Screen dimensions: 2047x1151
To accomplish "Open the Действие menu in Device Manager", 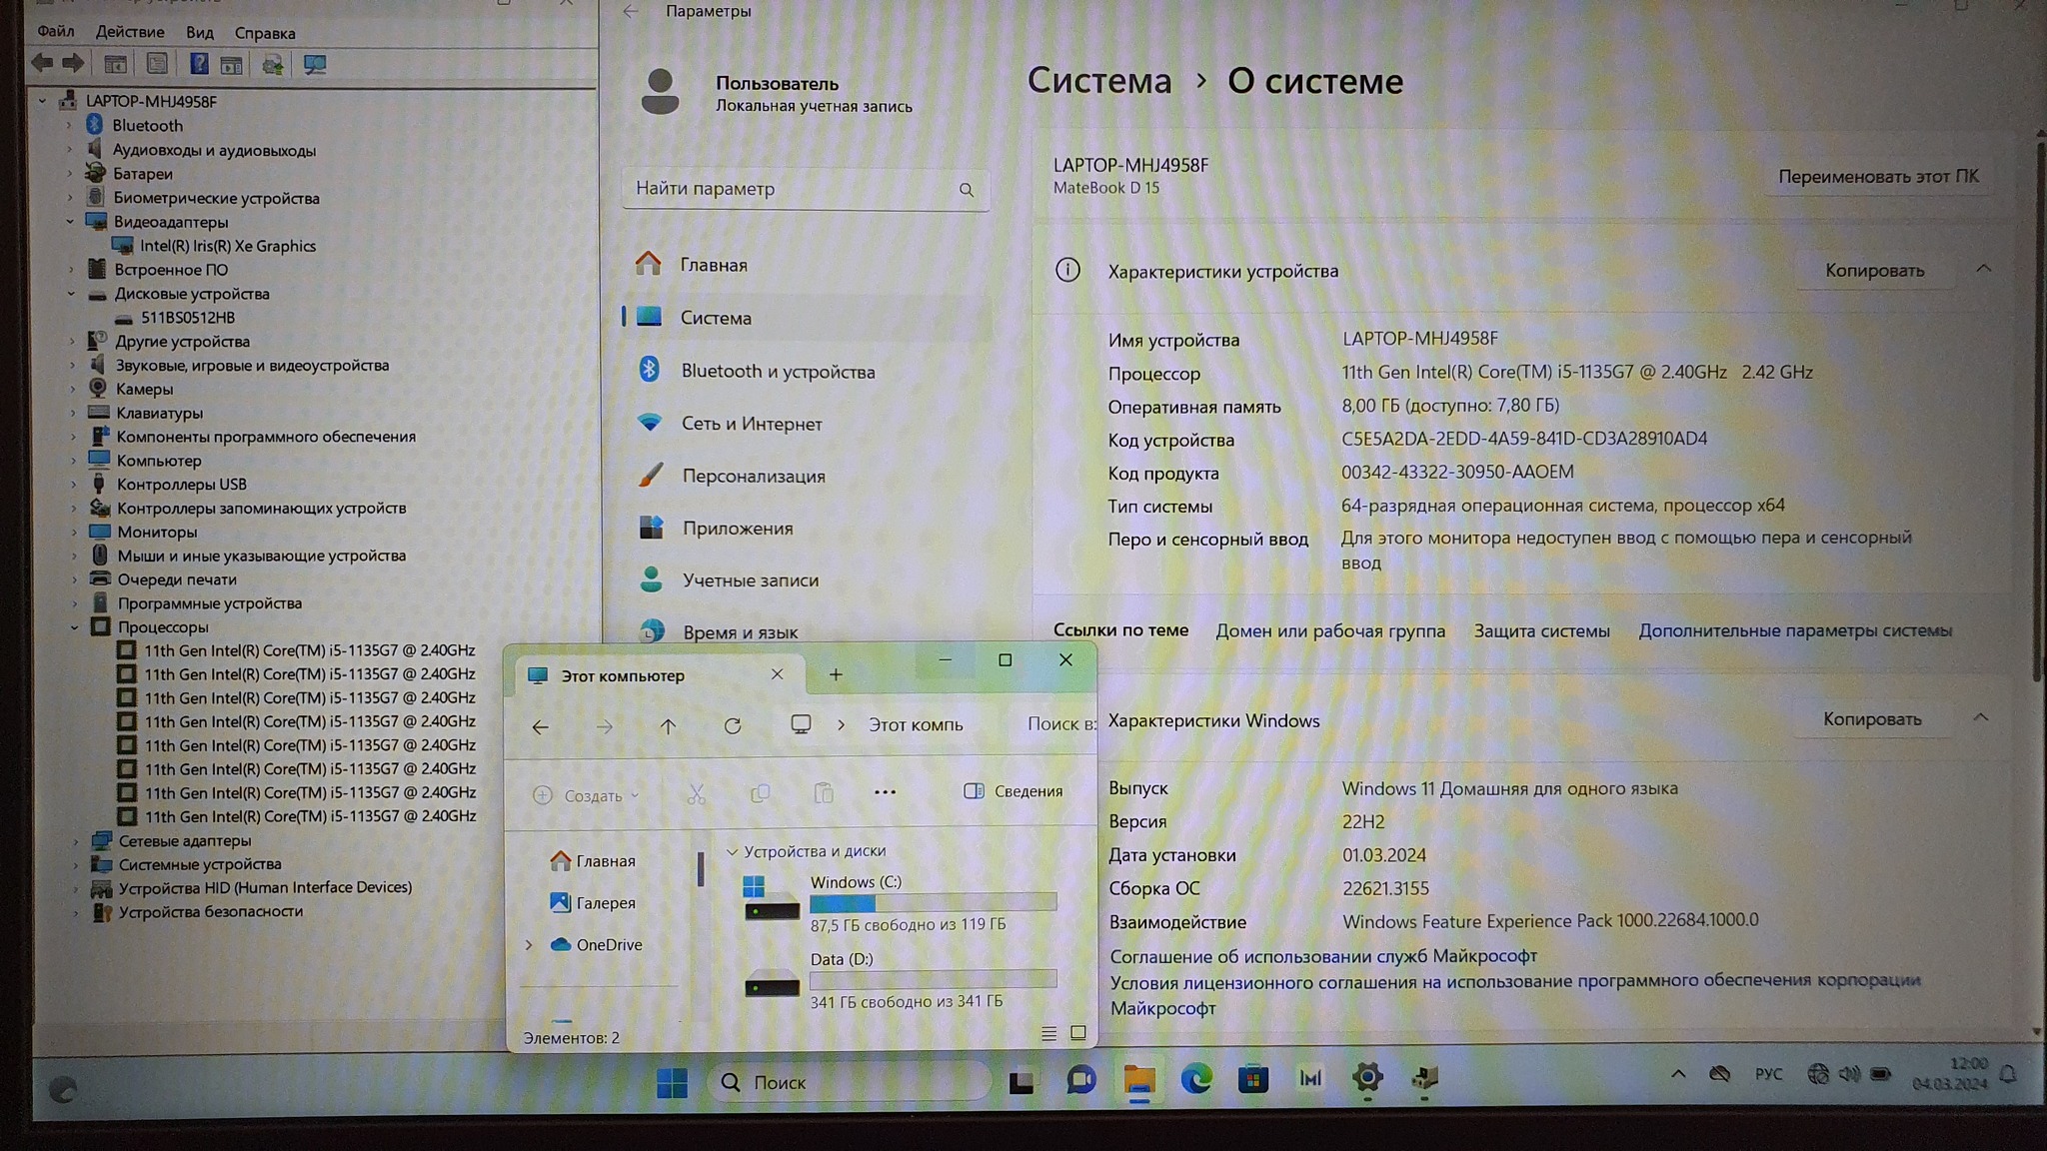I will pyautogui.click(x=130, y=32).
